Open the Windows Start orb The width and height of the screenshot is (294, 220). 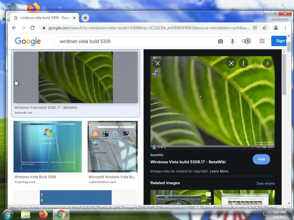(x=7, y=215)
